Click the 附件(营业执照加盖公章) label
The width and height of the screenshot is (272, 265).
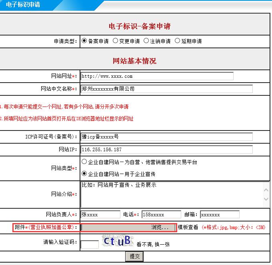(x=46, y=227)
